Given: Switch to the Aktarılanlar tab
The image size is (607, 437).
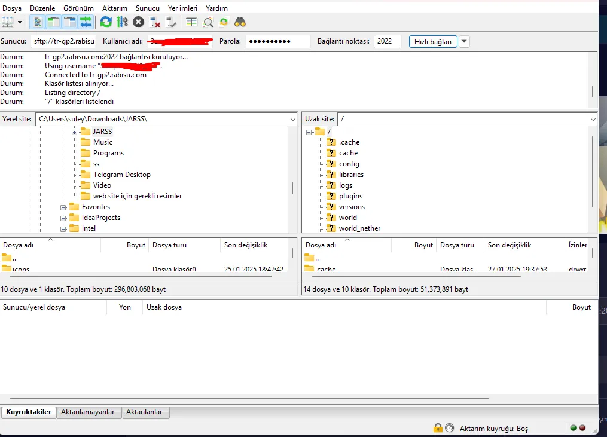Looking at the screenshot, I should pos(145,412).
